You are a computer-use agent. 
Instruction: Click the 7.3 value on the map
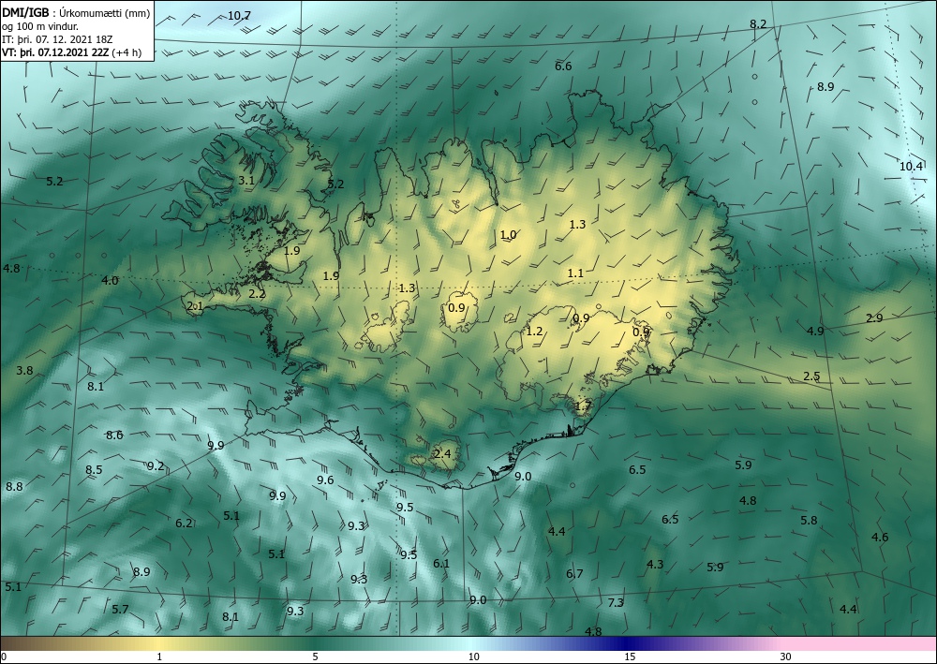[616, 602]
